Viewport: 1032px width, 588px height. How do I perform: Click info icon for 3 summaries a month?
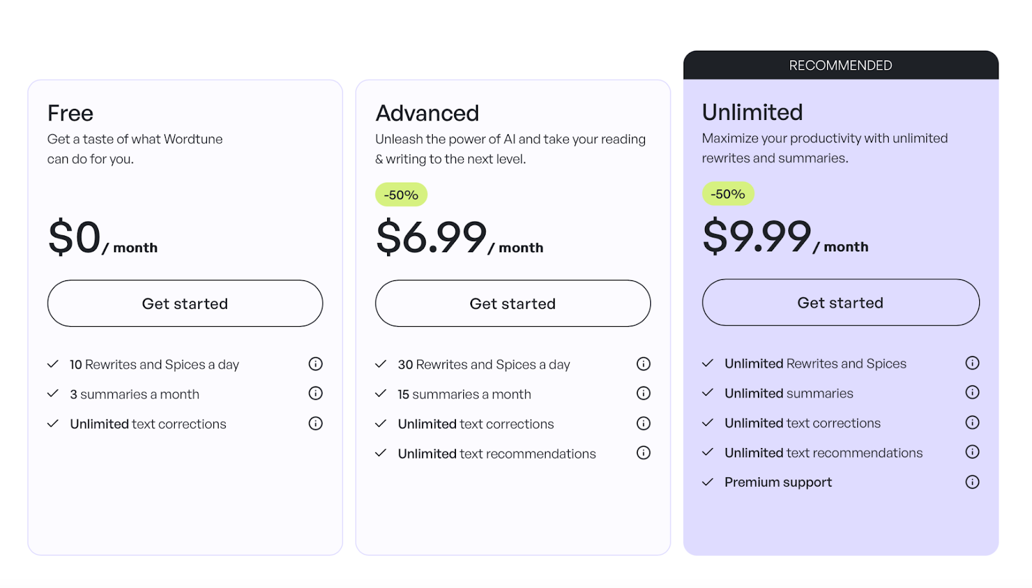(315, 393)
